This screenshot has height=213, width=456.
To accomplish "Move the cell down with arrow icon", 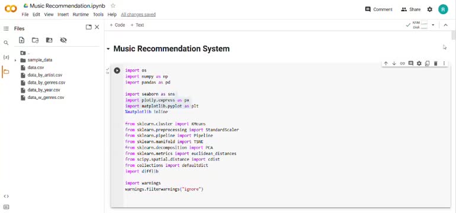I will [394, 63].
